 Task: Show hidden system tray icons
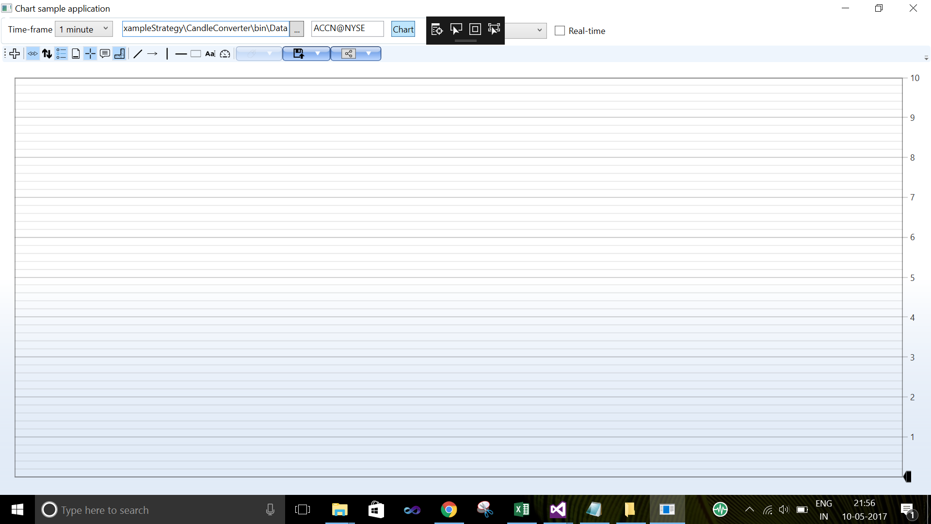pos(749,509)
